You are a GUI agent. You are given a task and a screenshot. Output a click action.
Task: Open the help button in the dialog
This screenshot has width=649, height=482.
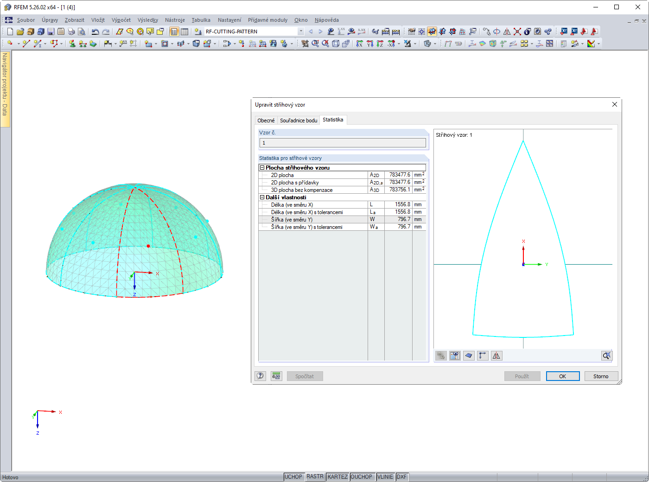(x=261, y=376)
